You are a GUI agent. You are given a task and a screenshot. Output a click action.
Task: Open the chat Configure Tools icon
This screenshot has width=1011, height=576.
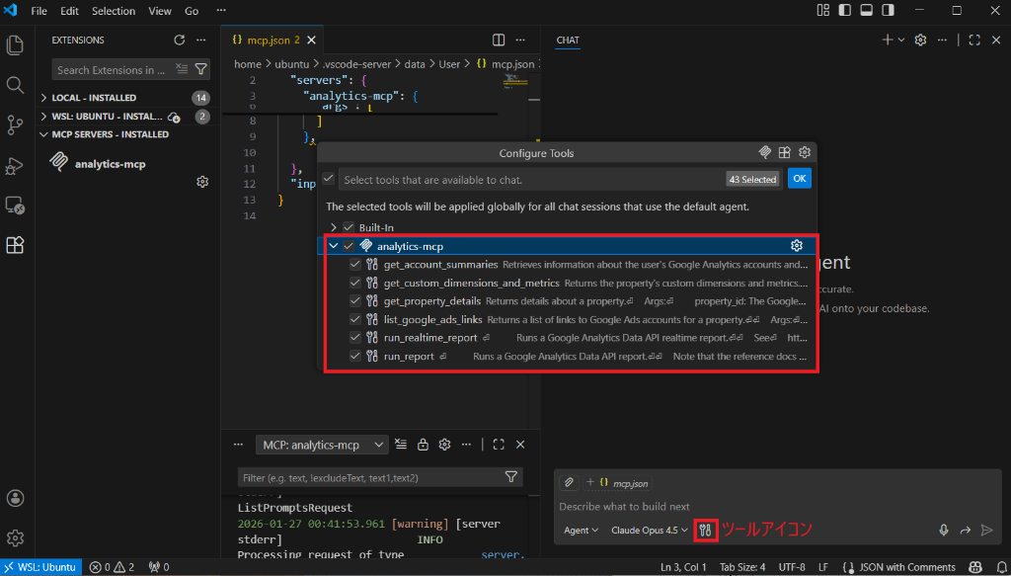pos(705,531)
